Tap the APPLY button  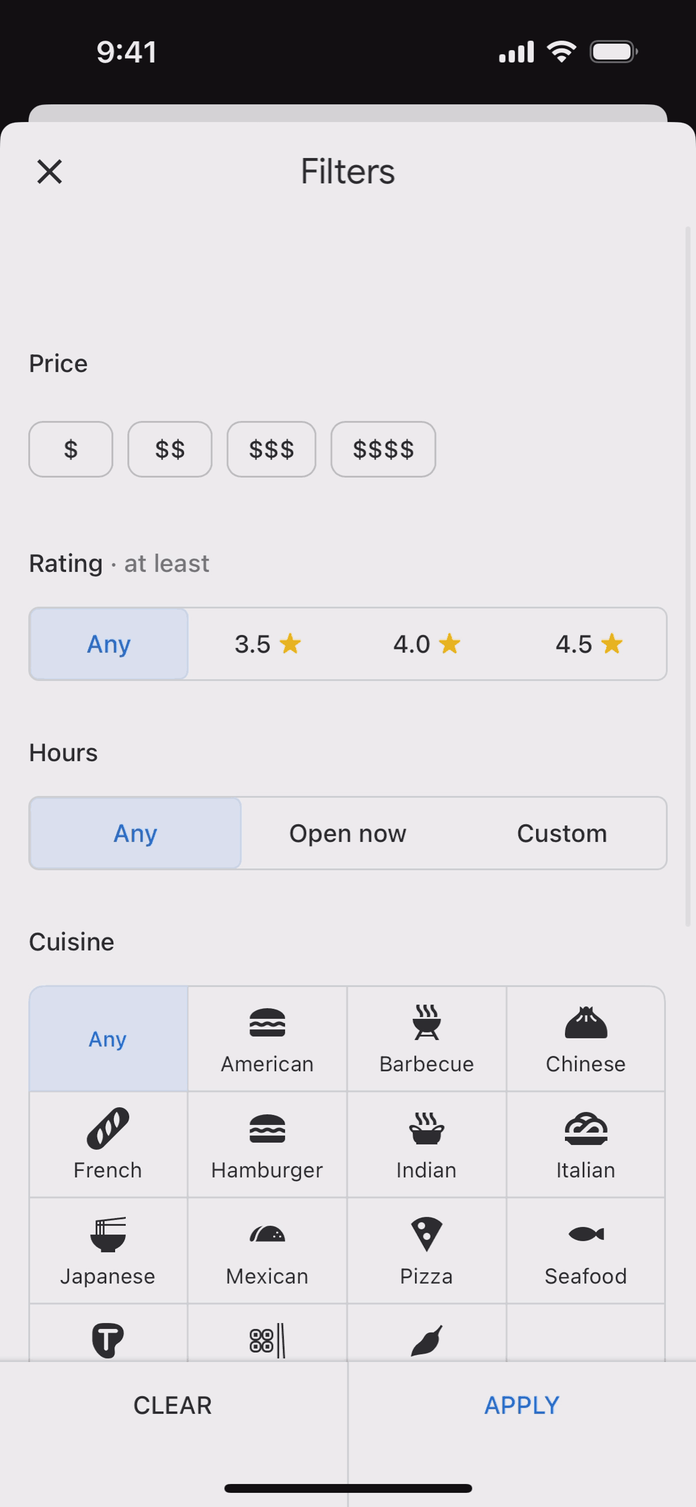[x=522, y=1405]
